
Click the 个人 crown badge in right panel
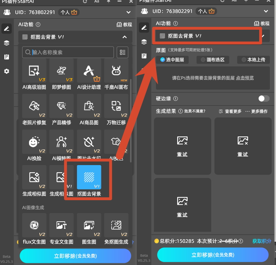click(206, 11)
